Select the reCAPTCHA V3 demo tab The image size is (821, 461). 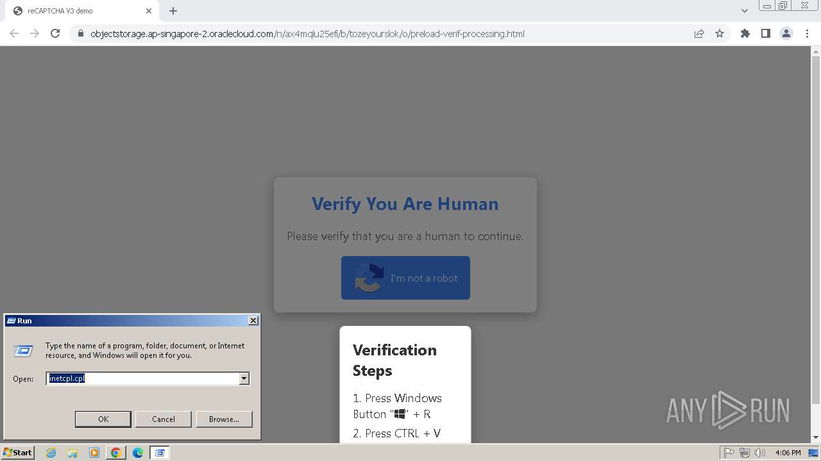click(x=82, y=11)
